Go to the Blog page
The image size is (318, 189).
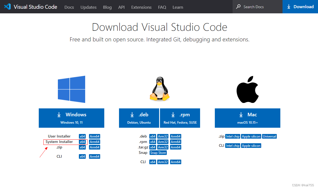[107, 7]
